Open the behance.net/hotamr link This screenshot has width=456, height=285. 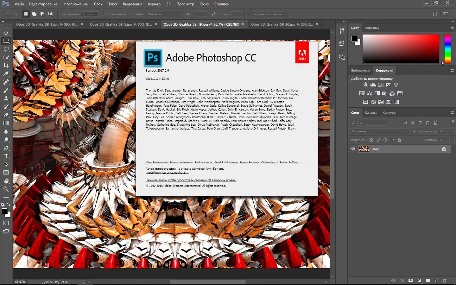(167, 173)
